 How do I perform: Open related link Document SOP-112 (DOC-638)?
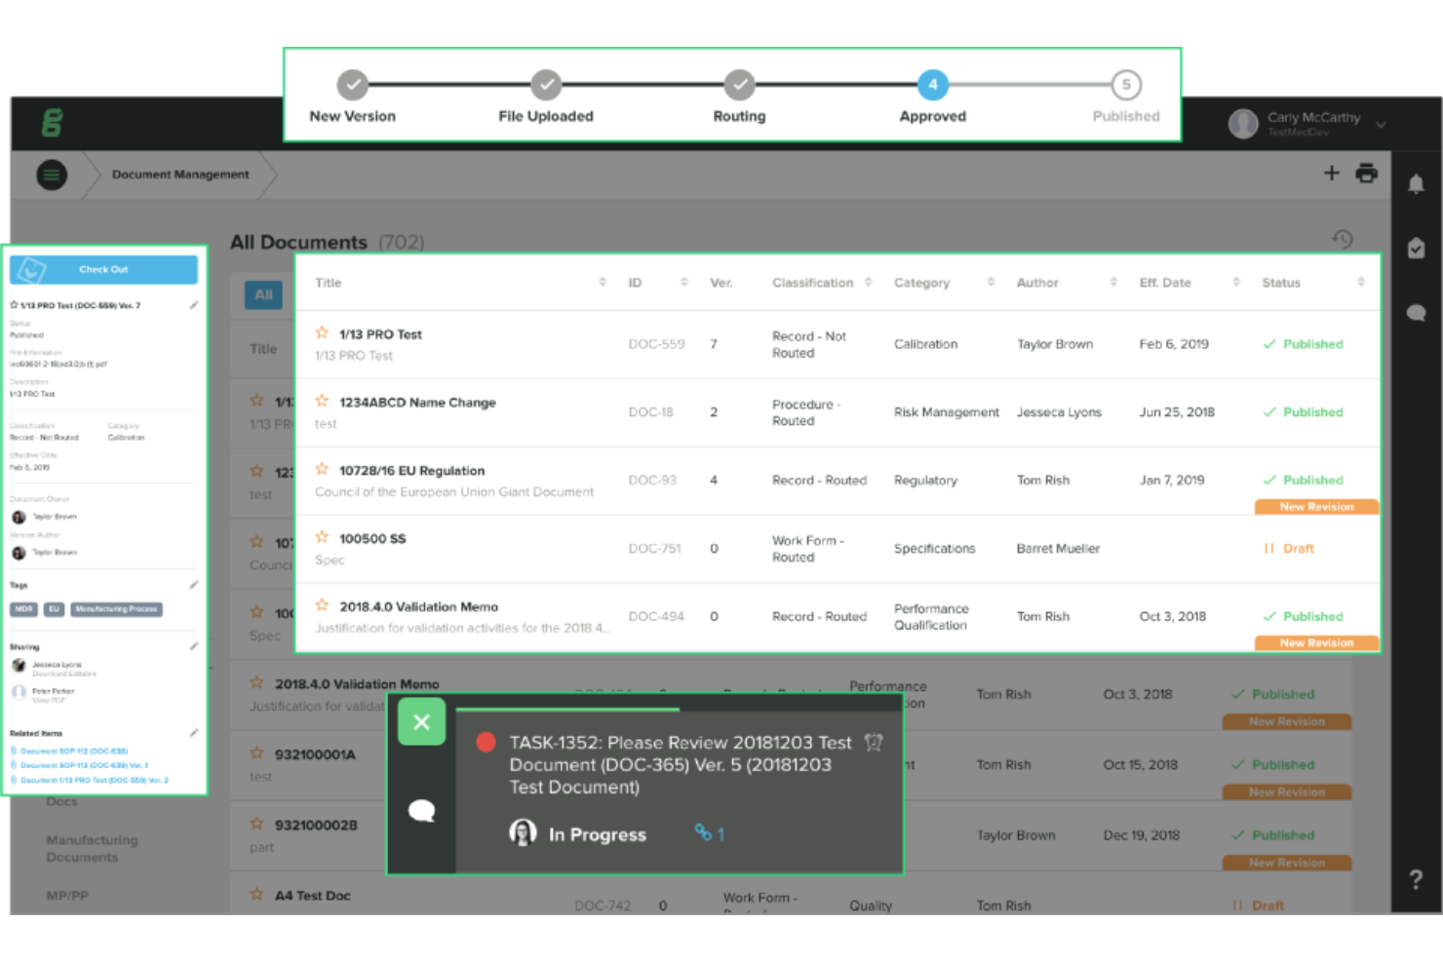coord(74,751)
